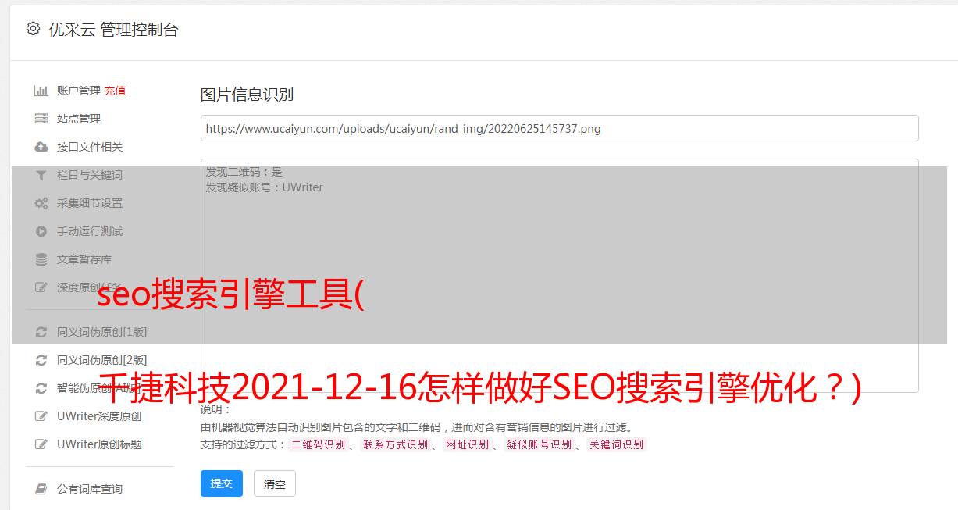Click the bar chart icon for 账户管理
This screenshot has width=958, height=510.
(x=41, y=91)
